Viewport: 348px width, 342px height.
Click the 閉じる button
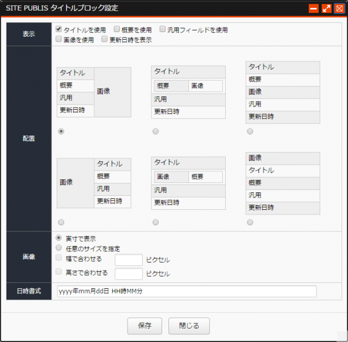[189, 326]
